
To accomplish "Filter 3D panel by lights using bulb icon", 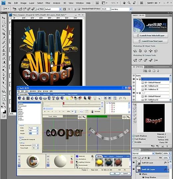I will [158, 71].
